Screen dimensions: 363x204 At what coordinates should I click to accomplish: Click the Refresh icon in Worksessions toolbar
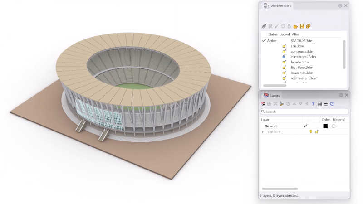tap(283, 26)
